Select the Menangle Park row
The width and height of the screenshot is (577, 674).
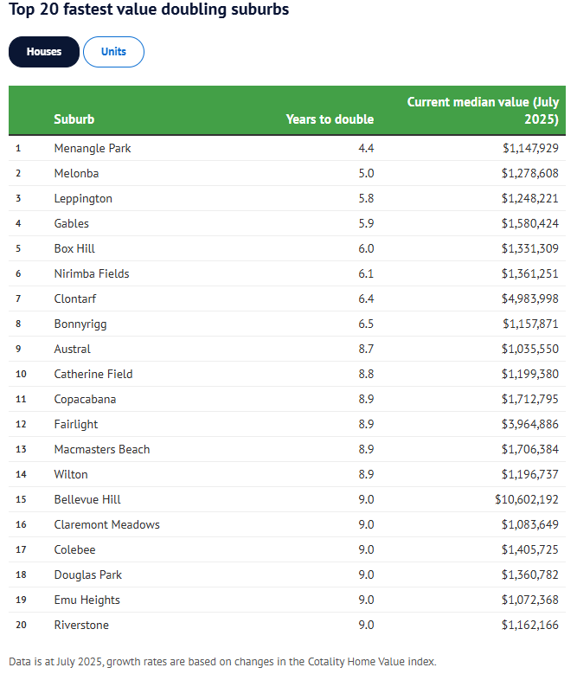(93, 148)
